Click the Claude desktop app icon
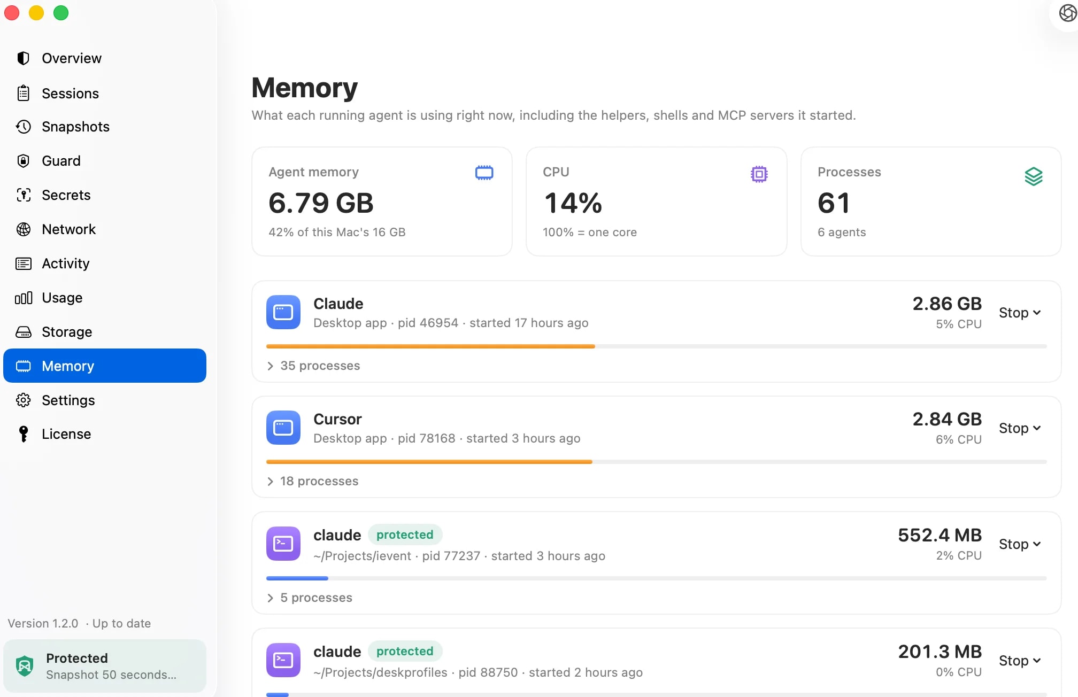 click(x=283, y=312)
